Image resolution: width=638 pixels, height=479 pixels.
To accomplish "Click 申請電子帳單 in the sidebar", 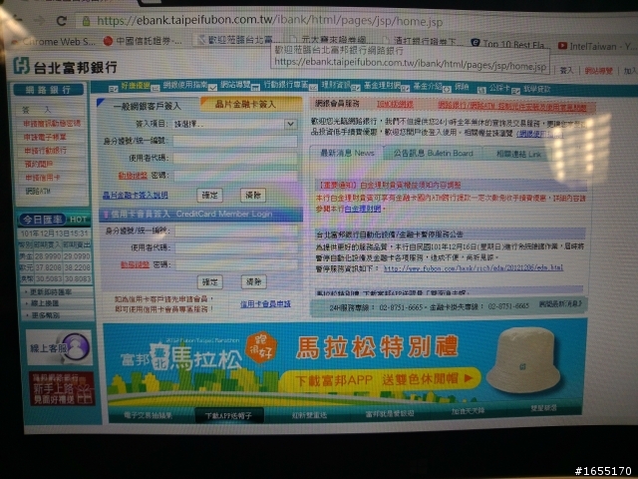I will (45, 137).
